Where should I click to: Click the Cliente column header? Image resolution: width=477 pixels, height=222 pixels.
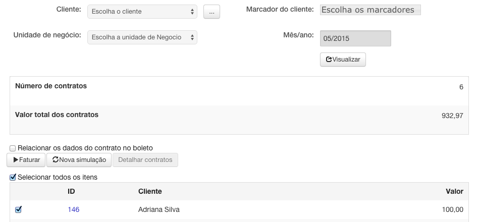click(x=150, y=191)
